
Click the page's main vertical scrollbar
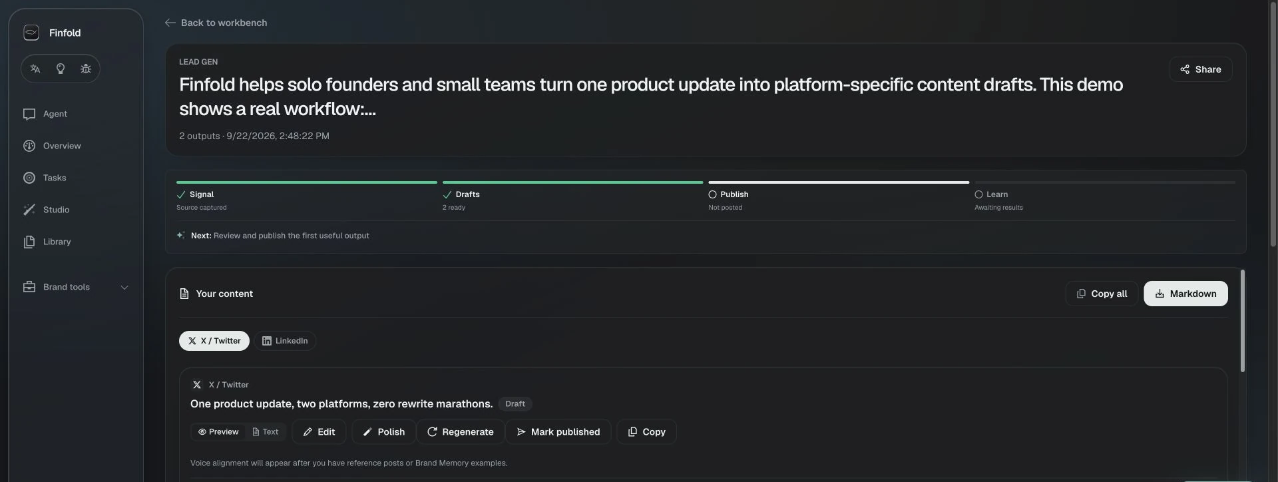[x=1273, y=124]
